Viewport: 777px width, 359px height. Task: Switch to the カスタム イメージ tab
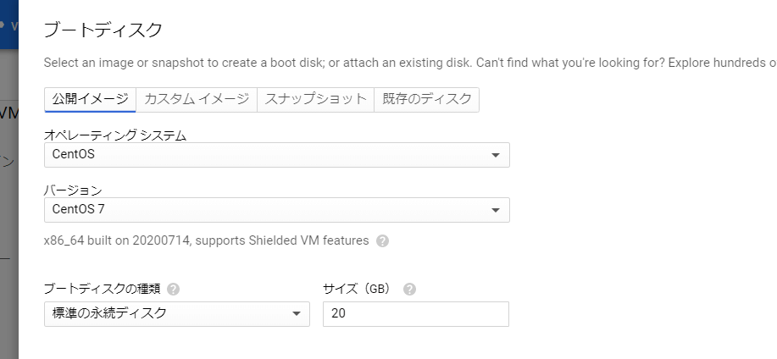click(196, 99)
